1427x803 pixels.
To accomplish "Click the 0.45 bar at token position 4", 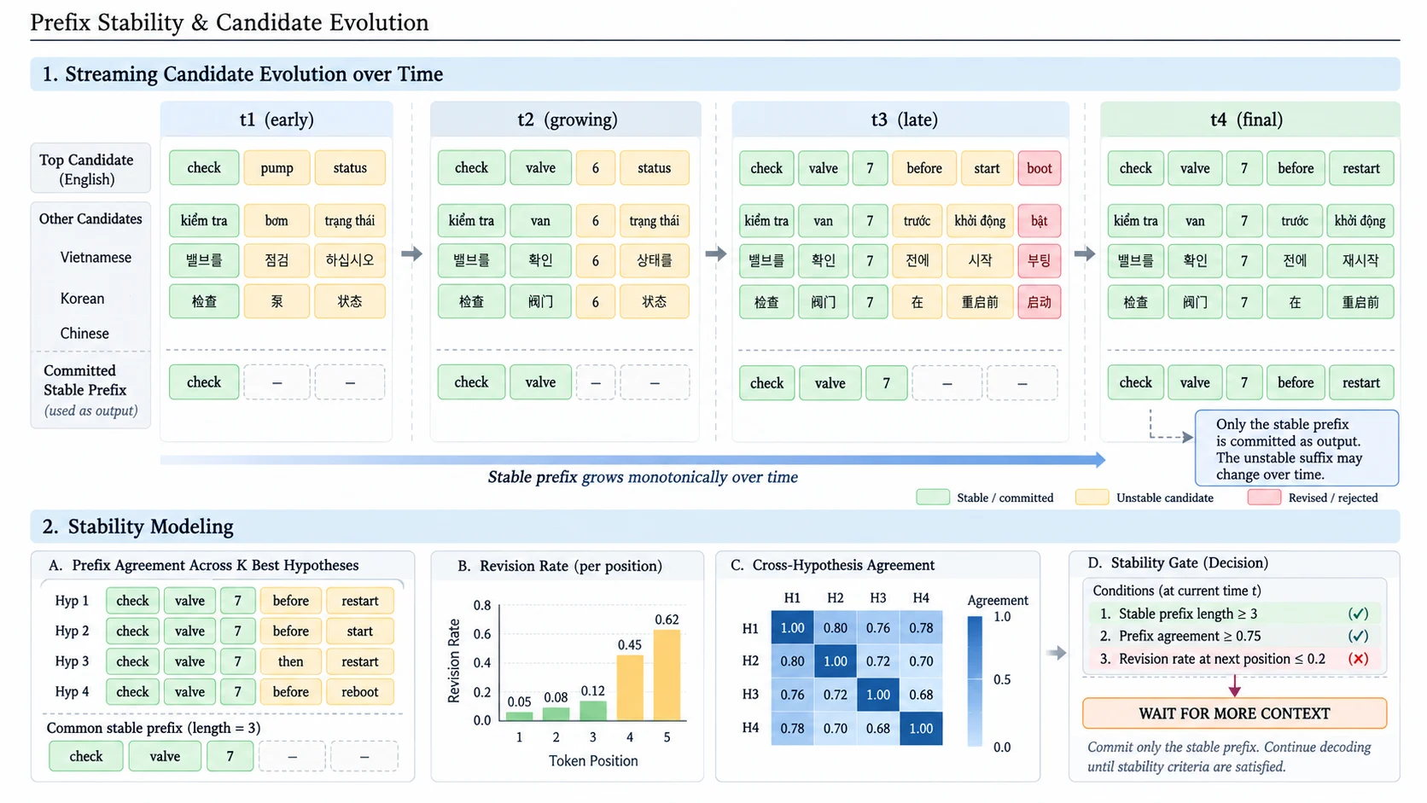I will [x=630, y=688].
